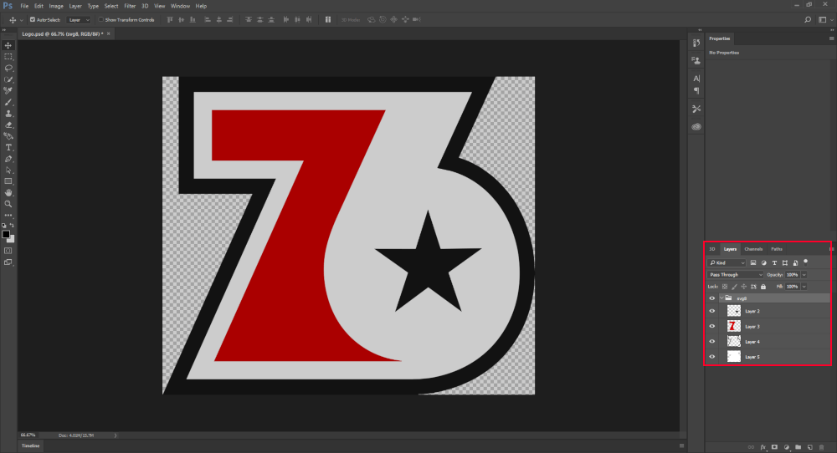Enable Show Transform Controls checkbox
Image resolution: width=837 pixels, height=453 pixels.
[100, 20]
